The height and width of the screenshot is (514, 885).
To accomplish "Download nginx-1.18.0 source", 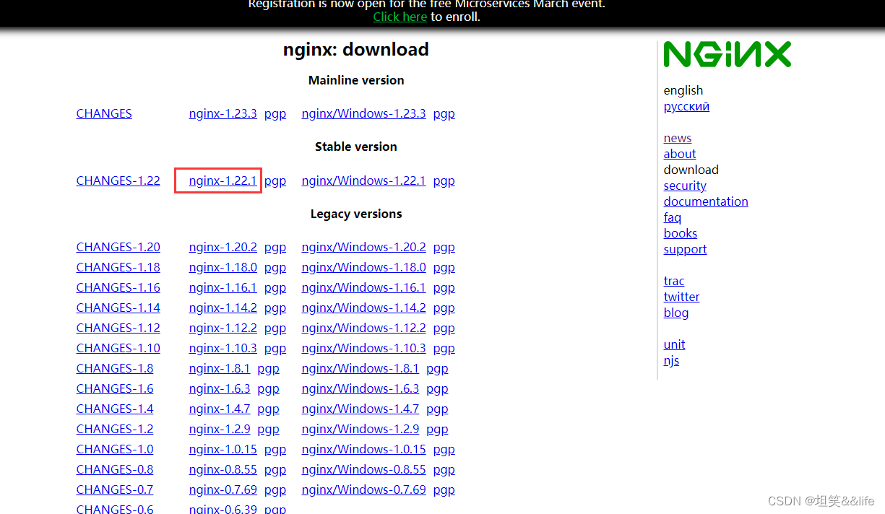I will coord(223,267).
